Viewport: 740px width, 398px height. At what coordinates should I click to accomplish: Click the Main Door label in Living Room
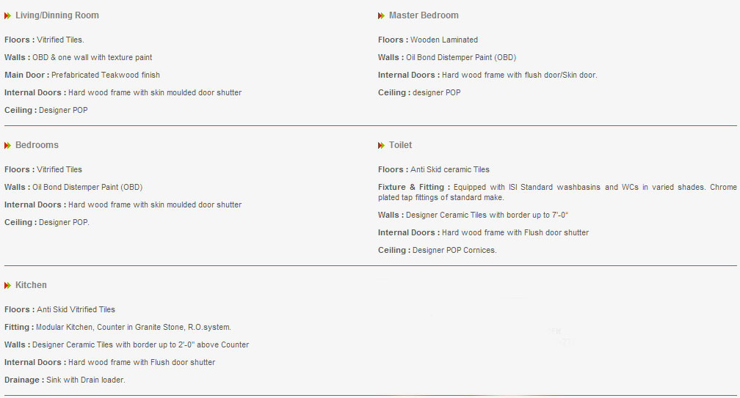(26, 75)
